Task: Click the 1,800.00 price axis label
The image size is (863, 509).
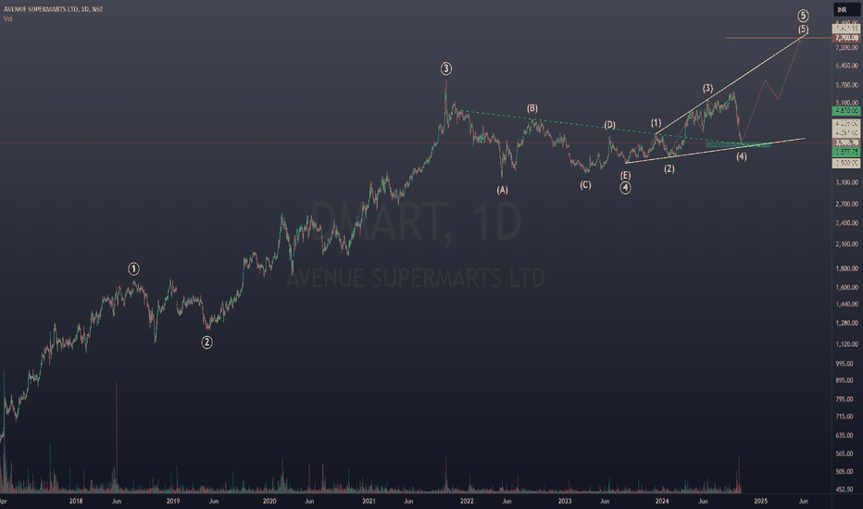Action: click(846, 268)
